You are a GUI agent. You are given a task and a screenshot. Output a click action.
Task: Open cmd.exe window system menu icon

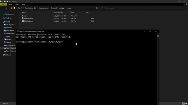coord(18,32)
